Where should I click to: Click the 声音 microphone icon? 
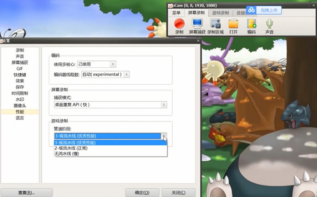pos(269,24)
